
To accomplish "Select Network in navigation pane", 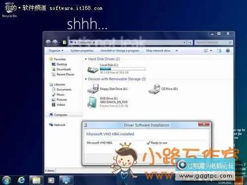I will tap(57, 125).
